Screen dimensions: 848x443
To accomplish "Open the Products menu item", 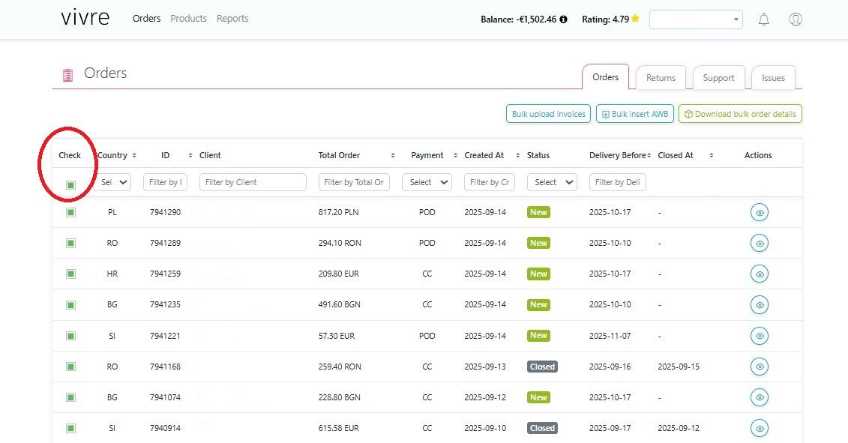I will pos(188,18).
